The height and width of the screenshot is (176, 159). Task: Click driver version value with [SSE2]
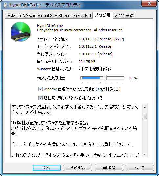pyautogui.click(x=101, y=39)
